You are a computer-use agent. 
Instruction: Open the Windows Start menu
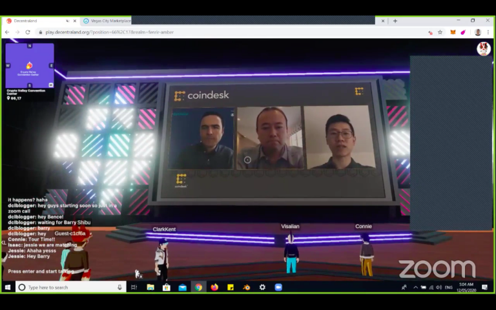8,287
